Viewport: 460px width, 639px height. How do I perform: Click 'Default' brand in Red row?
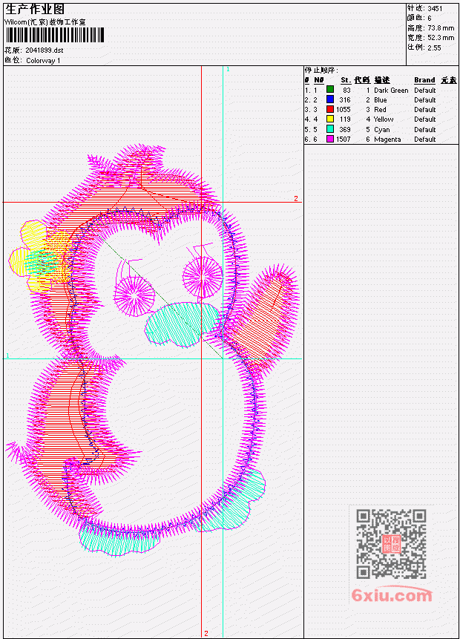coord(425,110)
